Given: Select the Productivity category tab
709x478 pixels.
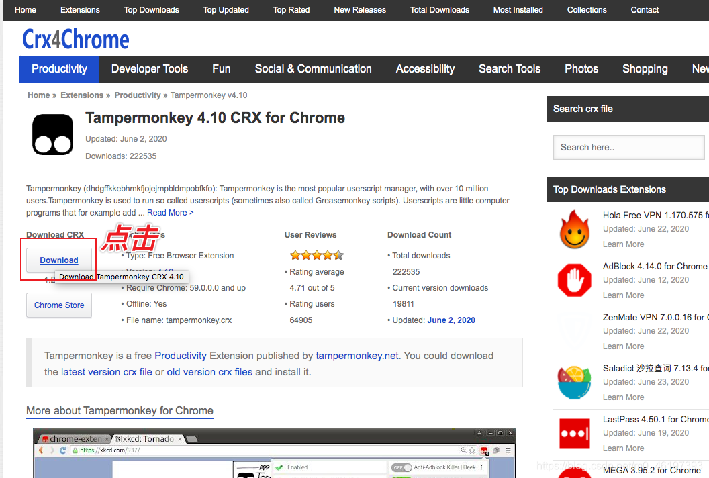Looking at the screenshot, I should [x=59, y=69].
